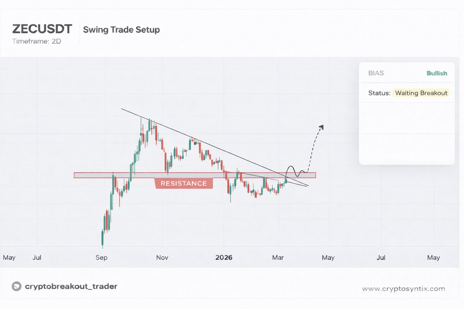Click the Nov label on time axis
Viewport: 464px width, 309px height.
tap(162, 257)
